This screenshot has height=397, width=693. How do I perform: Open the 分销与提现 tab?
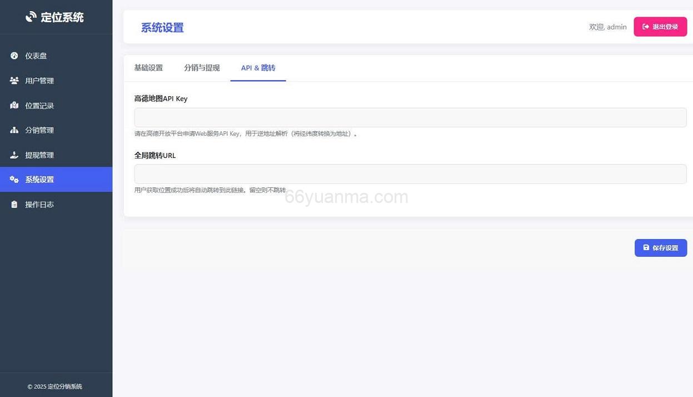coord(202,67)
